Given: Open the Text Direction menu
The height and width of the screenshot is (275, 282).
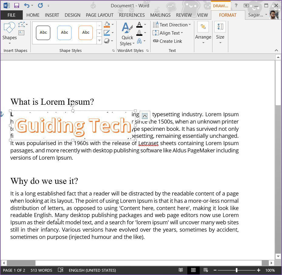Looking at the screenshot, I should tap(172, 25).
